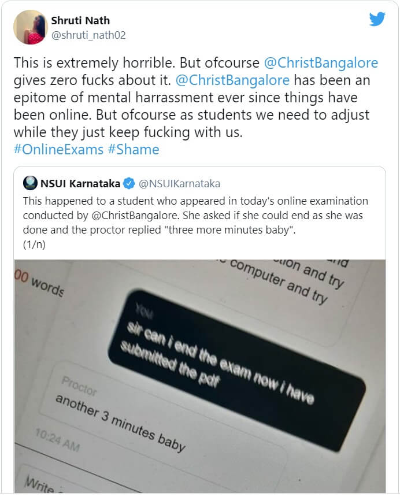Click the Twitter bird logo
Screen dimensions: 400x500
coord(377,20)
